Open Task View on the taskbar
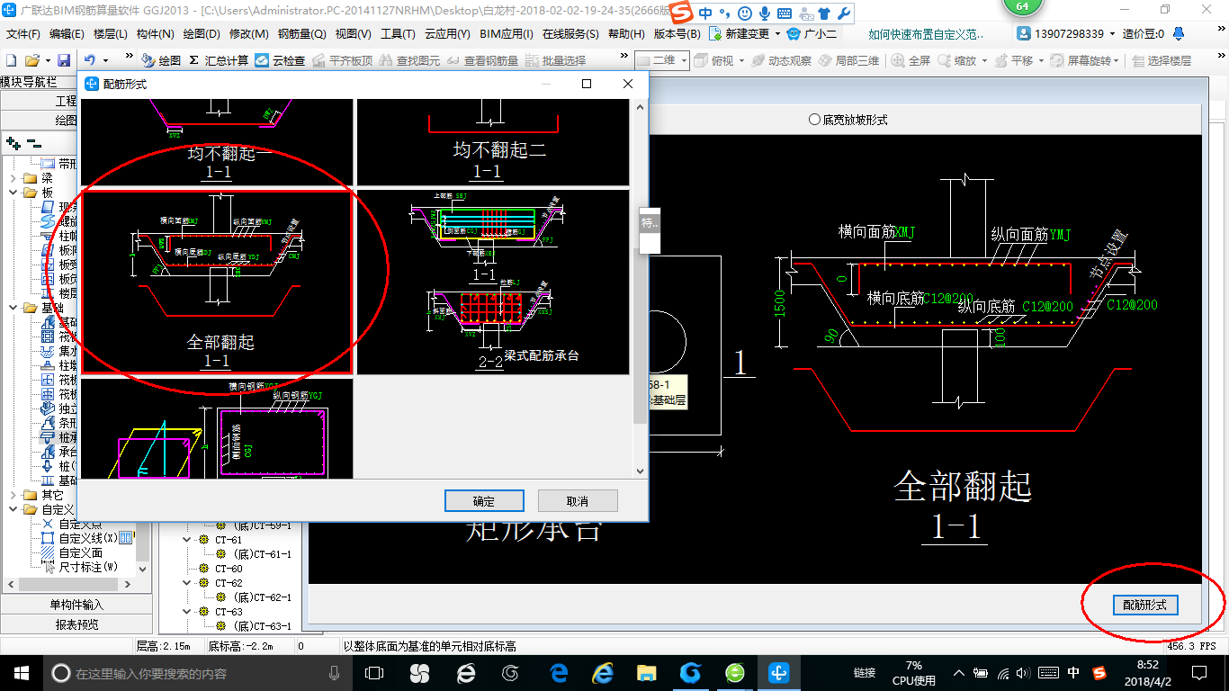The height and width of the screenshot is (691, 1229). point(374,673)
